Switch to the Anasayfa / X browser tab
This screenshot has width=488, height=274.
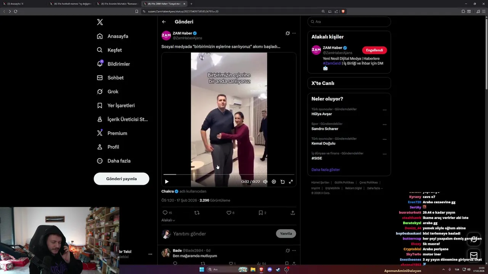[24, 4]
